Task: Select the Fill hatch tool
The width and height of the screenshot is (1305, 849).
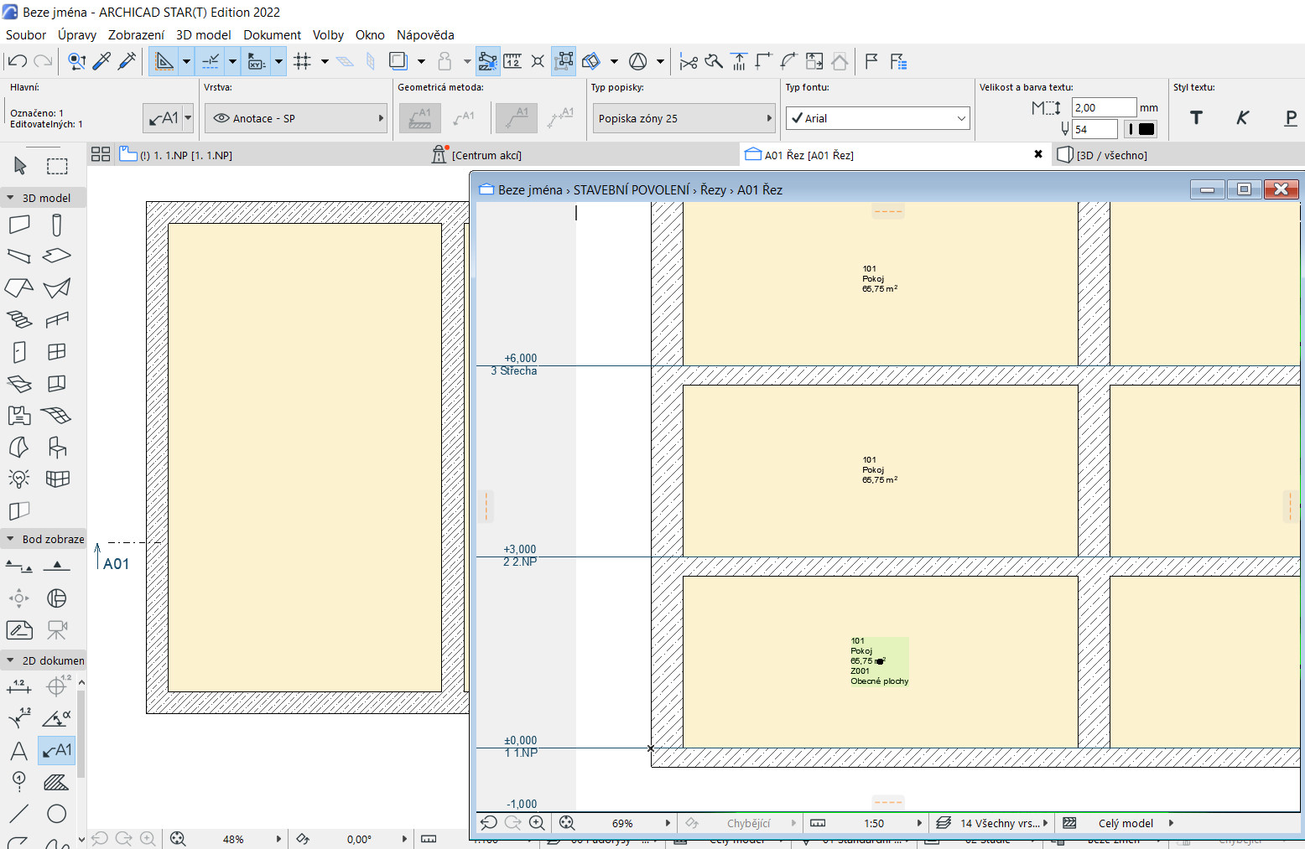Action: (x=56, y=782)
